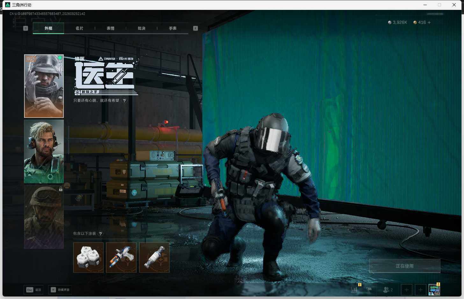Click the H 隐藏界面 button

click(x=60, y=290)
